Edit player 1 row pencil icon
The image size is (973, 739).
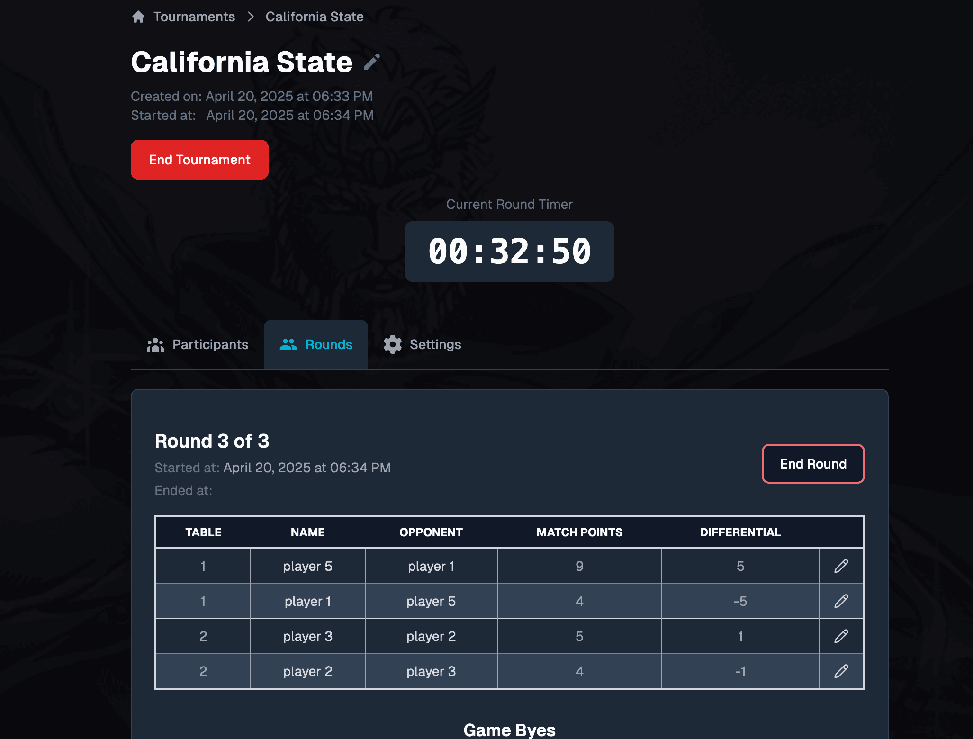tap(841, 601)
